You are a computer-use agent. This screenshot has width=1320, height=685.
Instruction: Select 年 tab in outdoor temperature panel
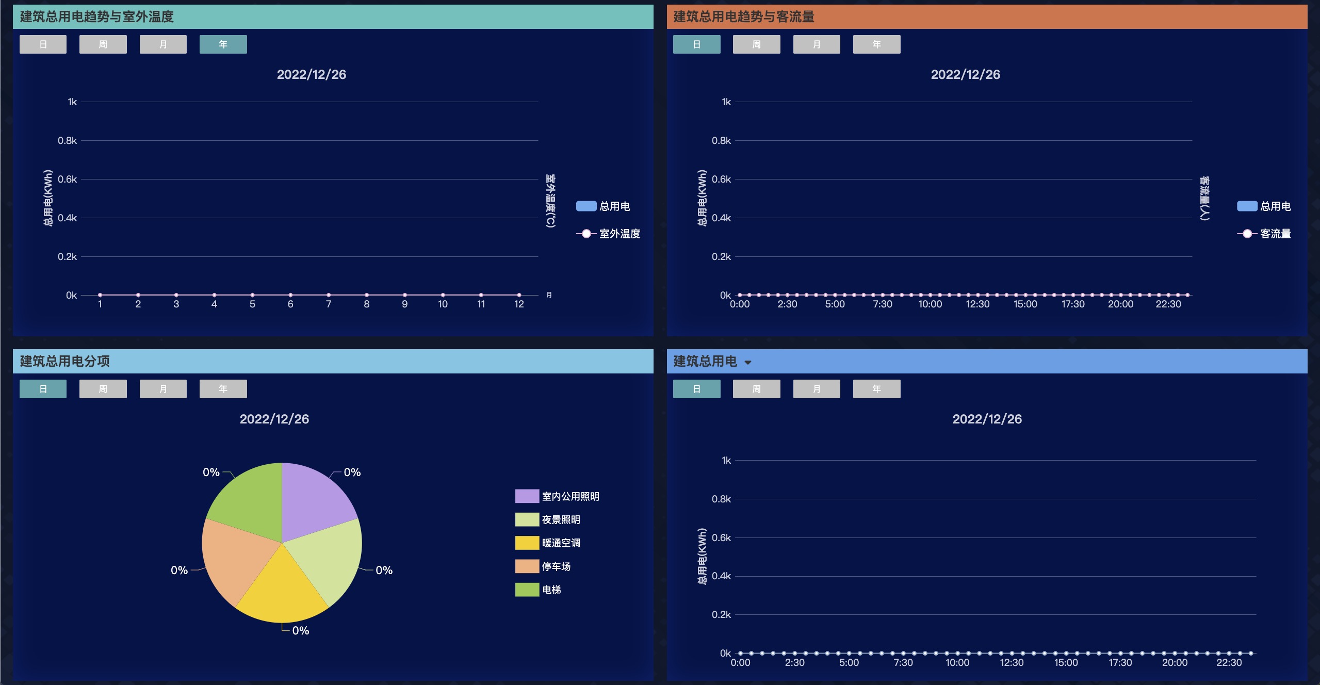click(223, 44)
